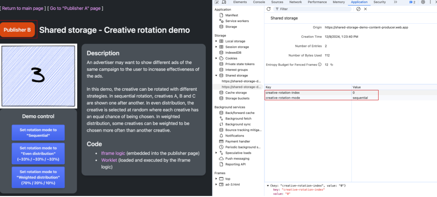The height and width of the screenshot is (197, 437).
Task: Open DevTools settings gear icon
Action: 423,2
